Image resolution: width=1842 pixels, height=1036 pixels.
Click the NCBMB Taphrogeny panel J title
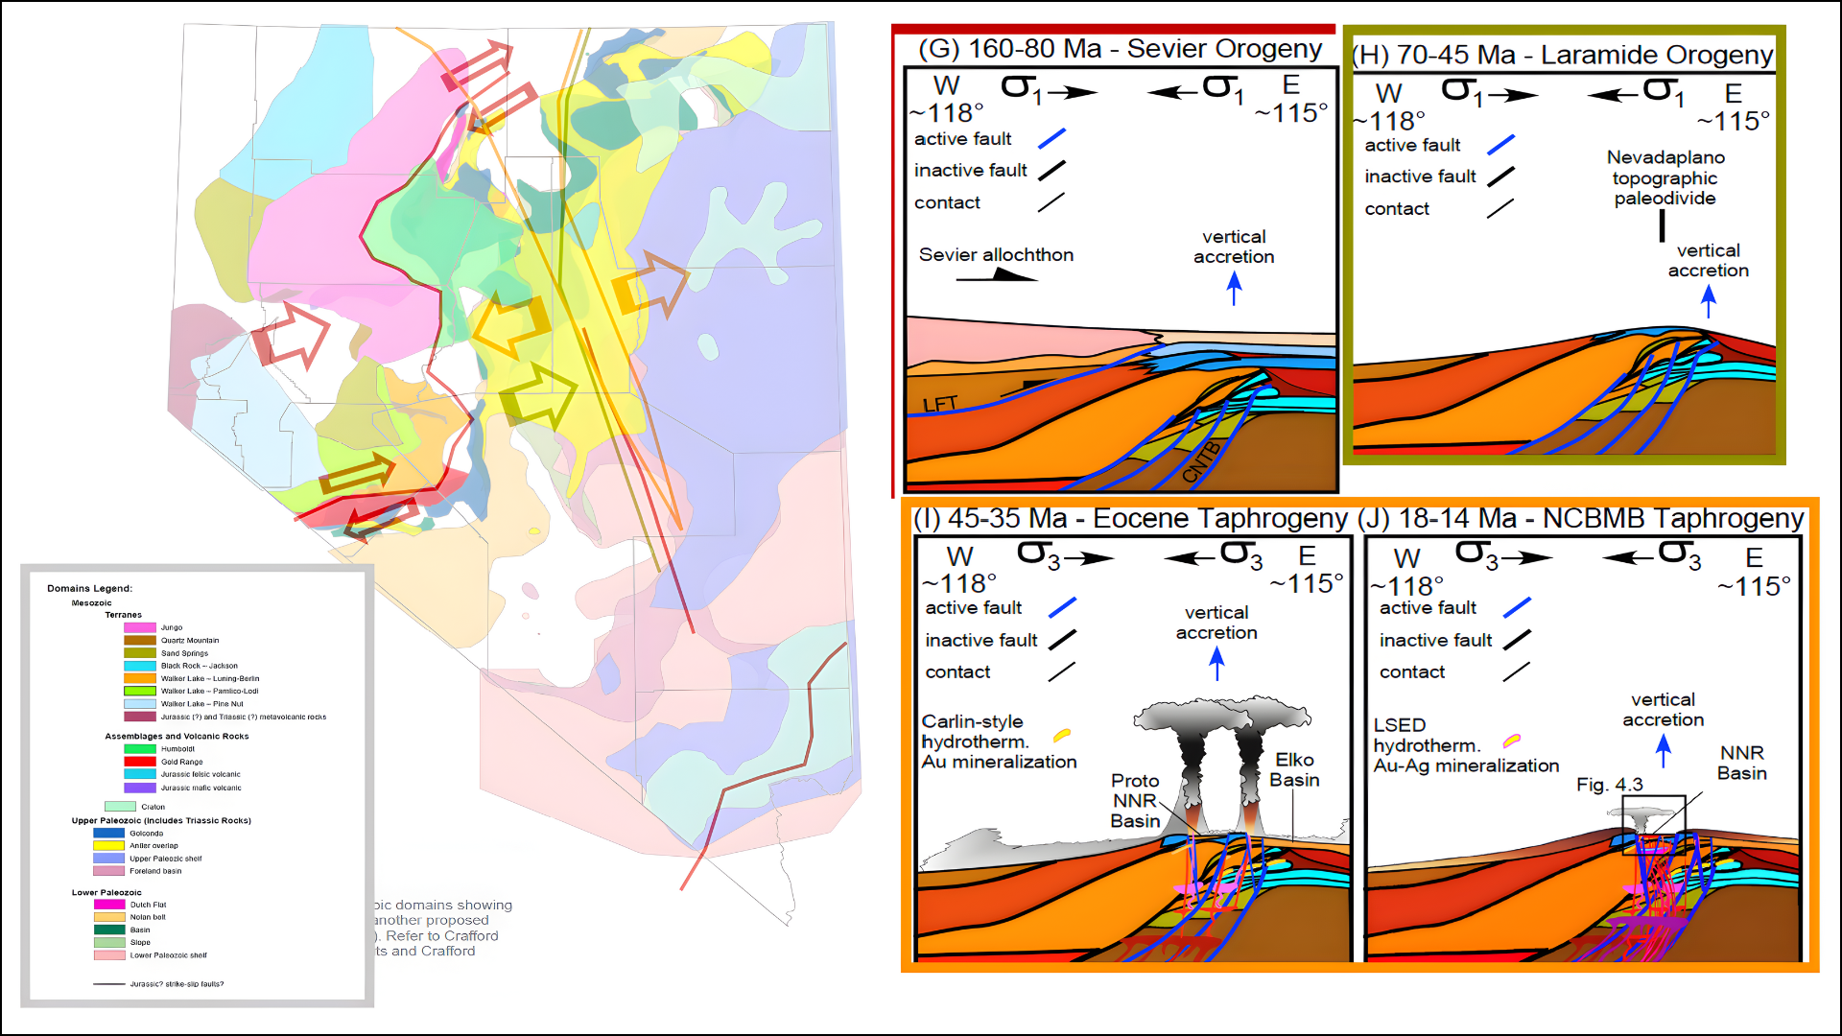[1580, 518]
